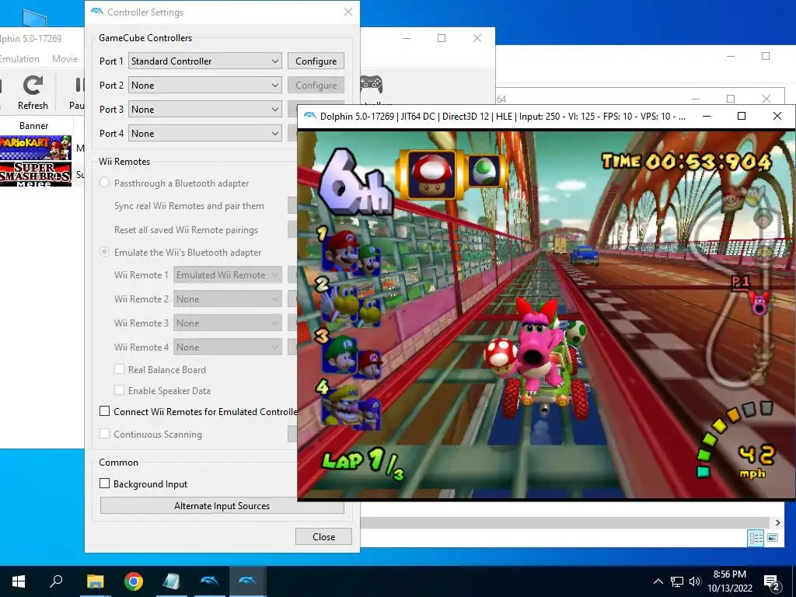Screen dimensions: 796x597
Task: Open the Windows Start menu
Action: click(x=19, y=581)
